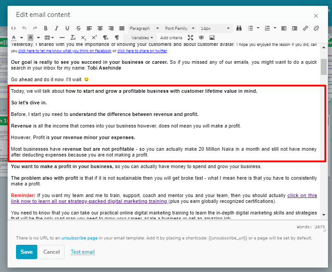Toggle strikethrough formatting
Screen dimensions: 332x272
(x=78, y=28)
